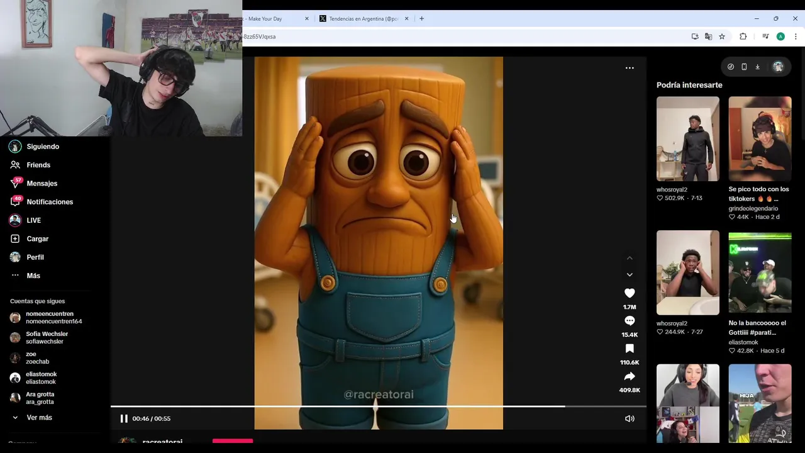Close the Tendencias en Argentina tab
This screenshot has height=453, width=805.
(x=406, y=19)
